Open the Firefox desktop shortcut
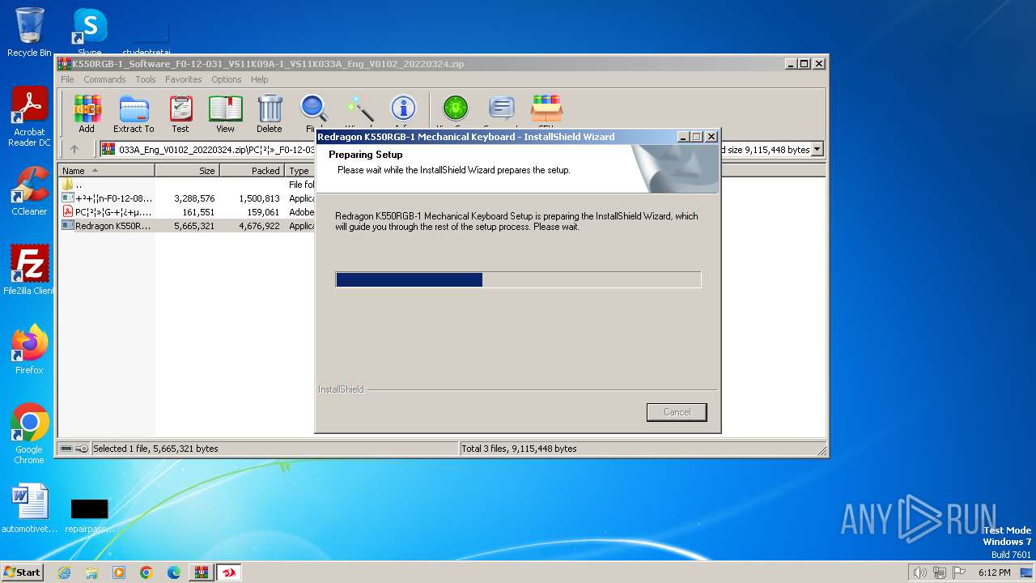 pyautogui.click(x=29, y=350)
